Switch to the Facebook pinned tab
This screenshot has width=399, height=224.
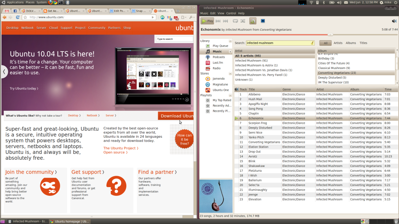click(x=15, y=11)
